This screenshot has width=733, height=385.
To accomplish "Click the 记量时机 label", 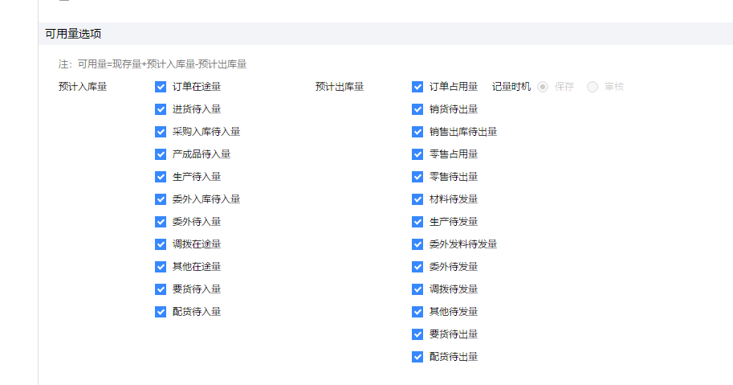I will click(x=511, y=87).
